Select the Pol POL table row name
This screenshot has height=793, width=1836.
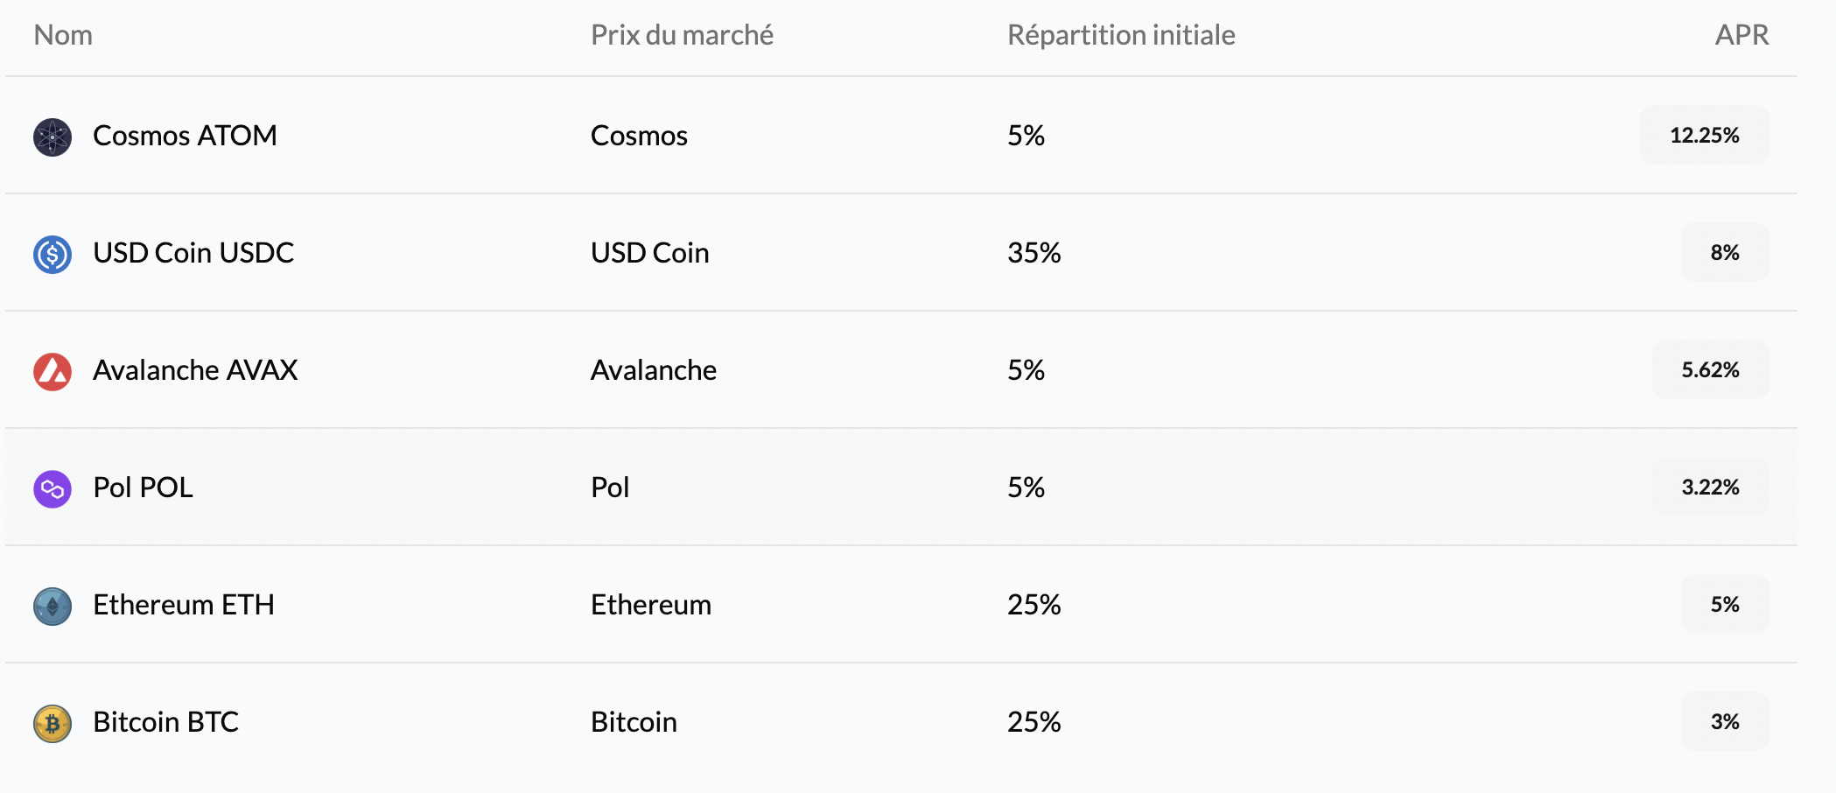coord(143,488)
